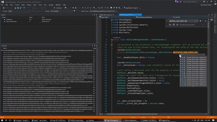Click the find box search text field

[x=181, y=21]
